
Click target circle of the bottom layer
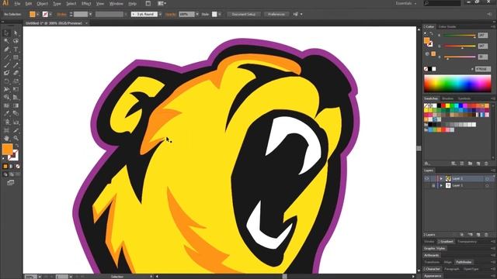coord(487,186)
